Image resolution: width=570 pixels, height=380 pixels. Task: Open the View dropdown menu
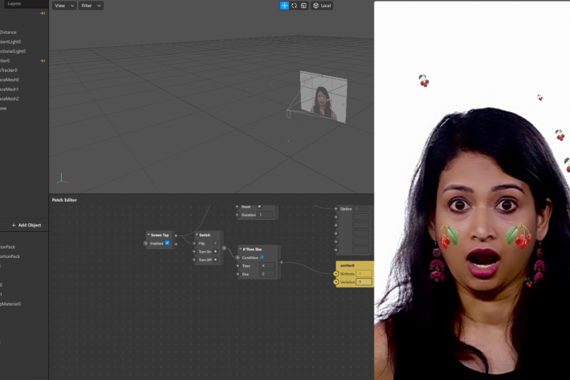point(64,6)
